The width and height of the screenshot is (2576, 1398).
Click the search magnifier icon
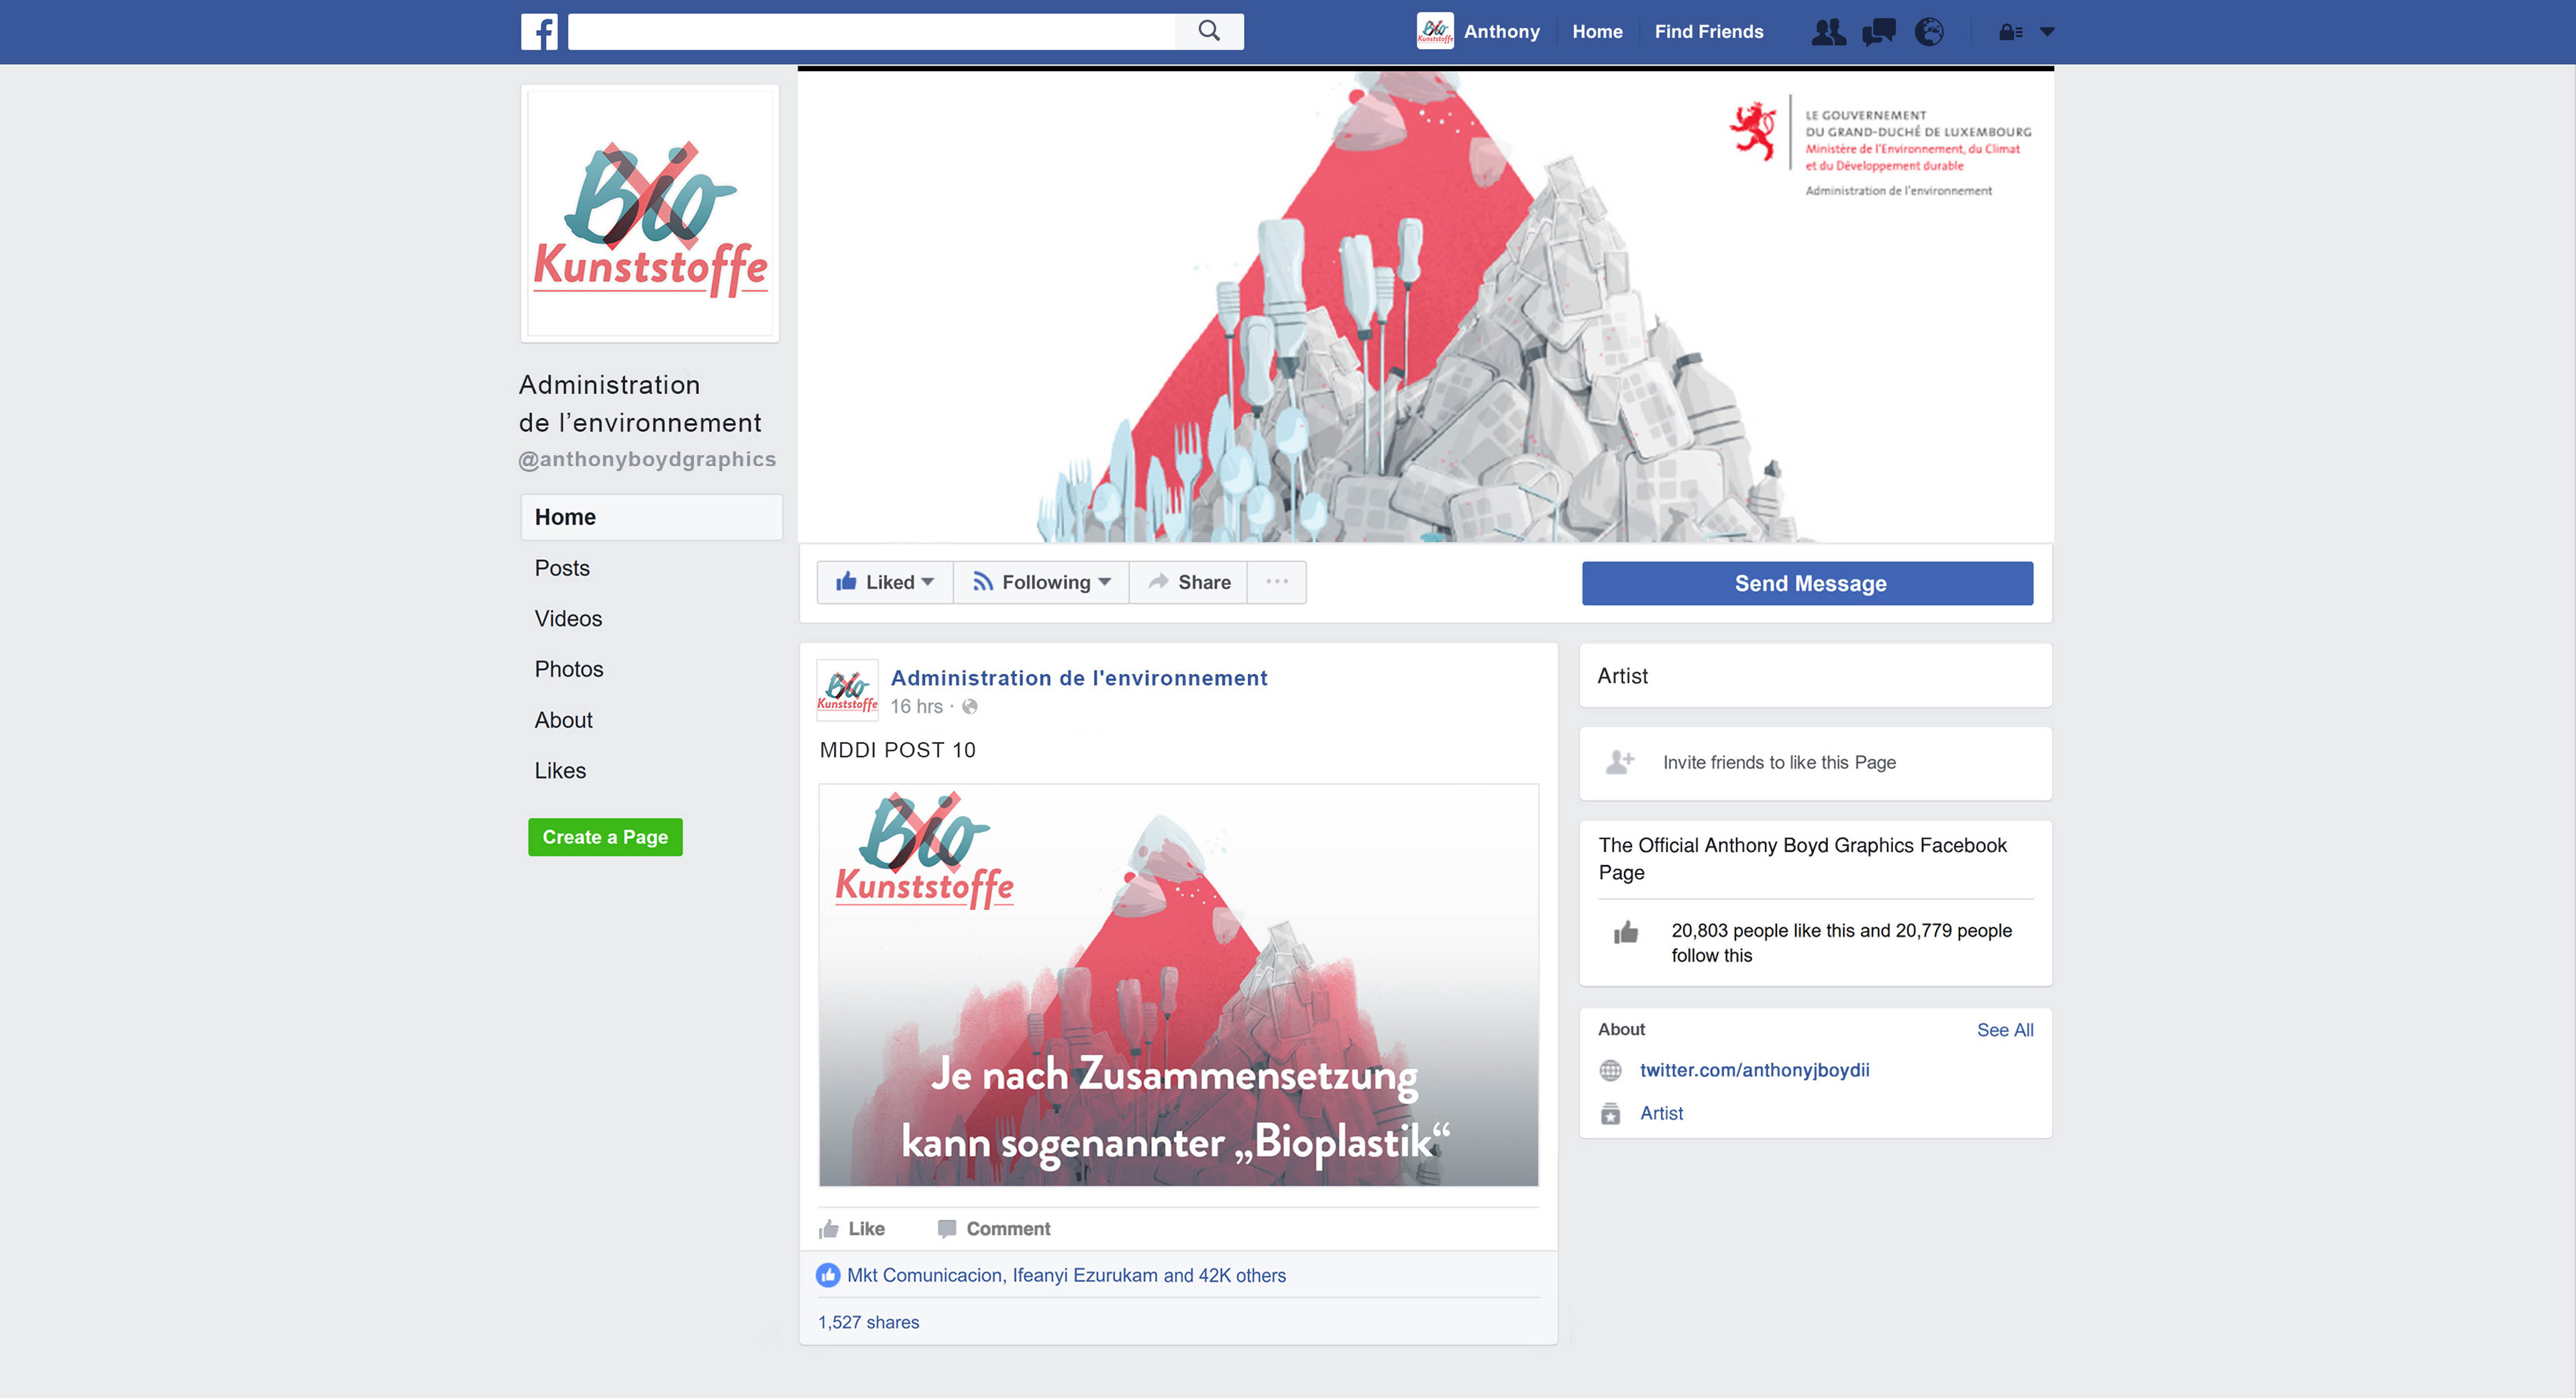1209,31
